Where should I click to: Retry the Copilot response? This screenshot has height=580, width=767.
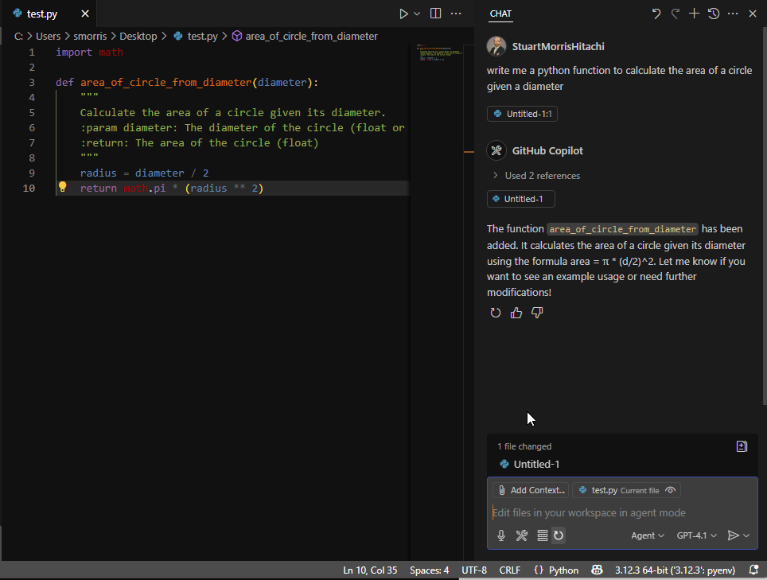(496, 313)
